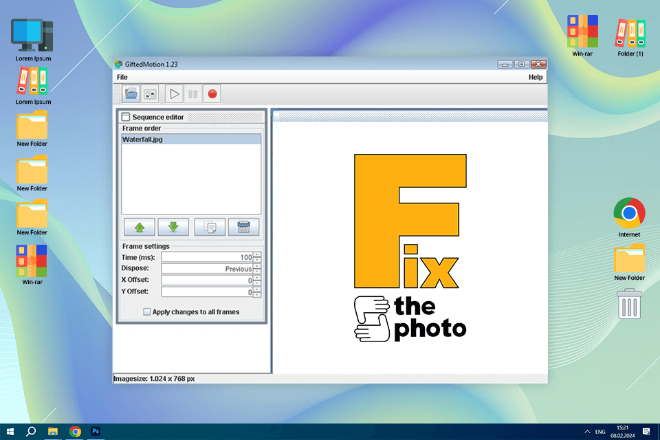Viewport: 660px width, 440px height.
Task: Open the file/folder toolbar icon
Action: coord(131,93)
